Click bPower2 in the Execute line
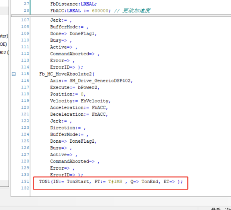Image resolution: width=231 pixels, height=210 pixels. pyautogui.click(x=87, y=87)
